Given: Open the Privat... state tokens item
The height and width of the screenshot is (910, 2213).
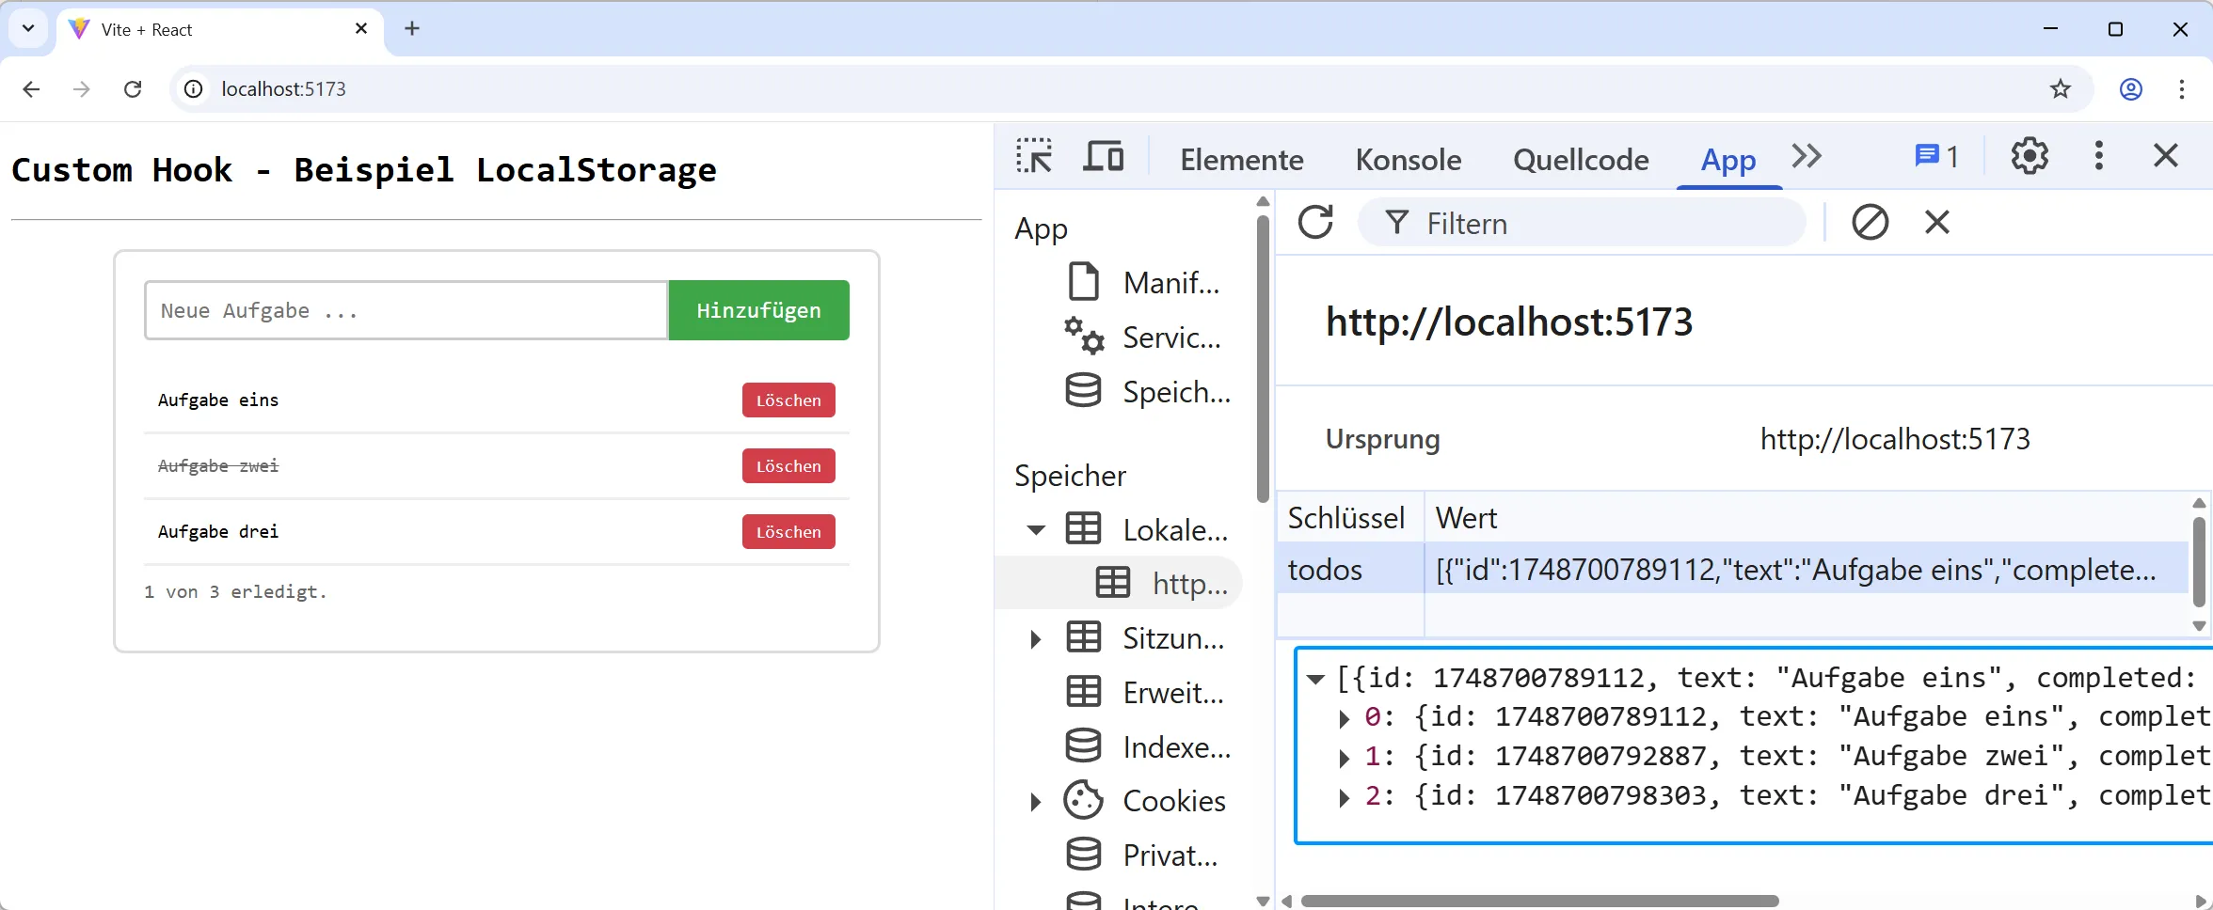Looking at the screenshot, I should tap(1141, 855).
